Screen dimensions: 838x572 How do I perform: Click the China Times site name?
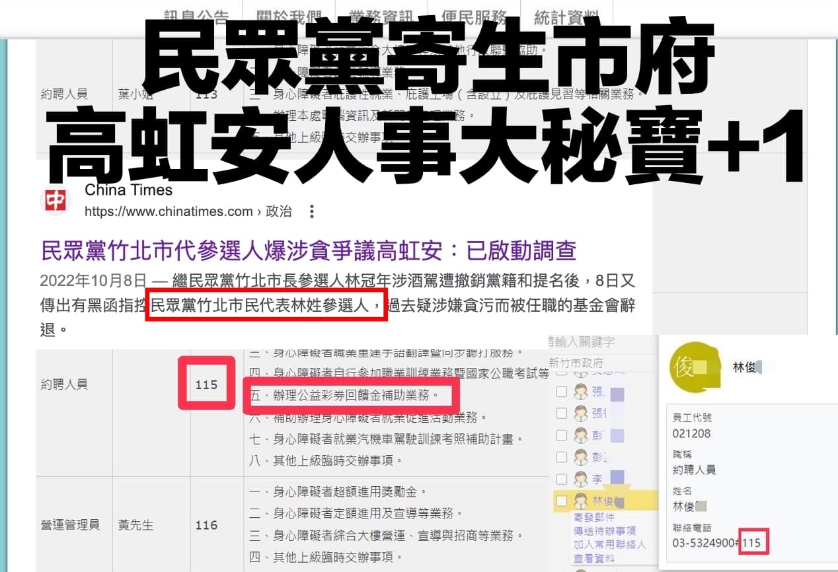(x=129, y=190)
